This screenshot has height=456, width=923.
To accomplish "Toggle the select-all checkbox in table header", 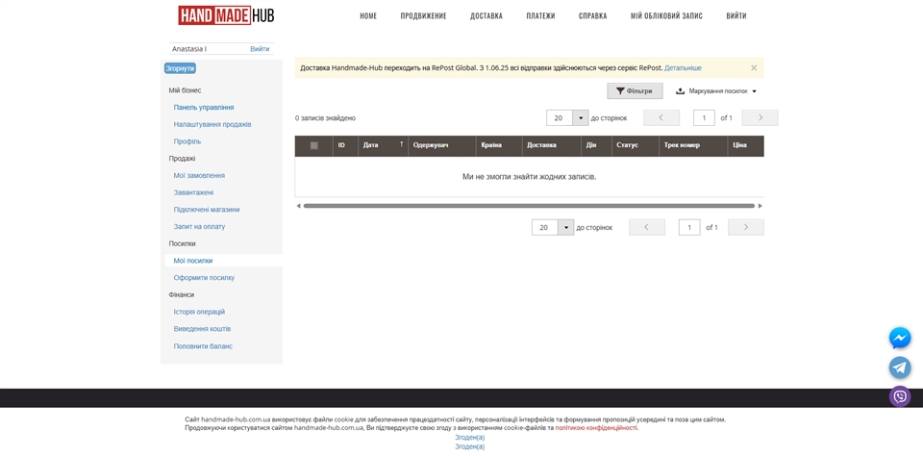I will [313, 145].
